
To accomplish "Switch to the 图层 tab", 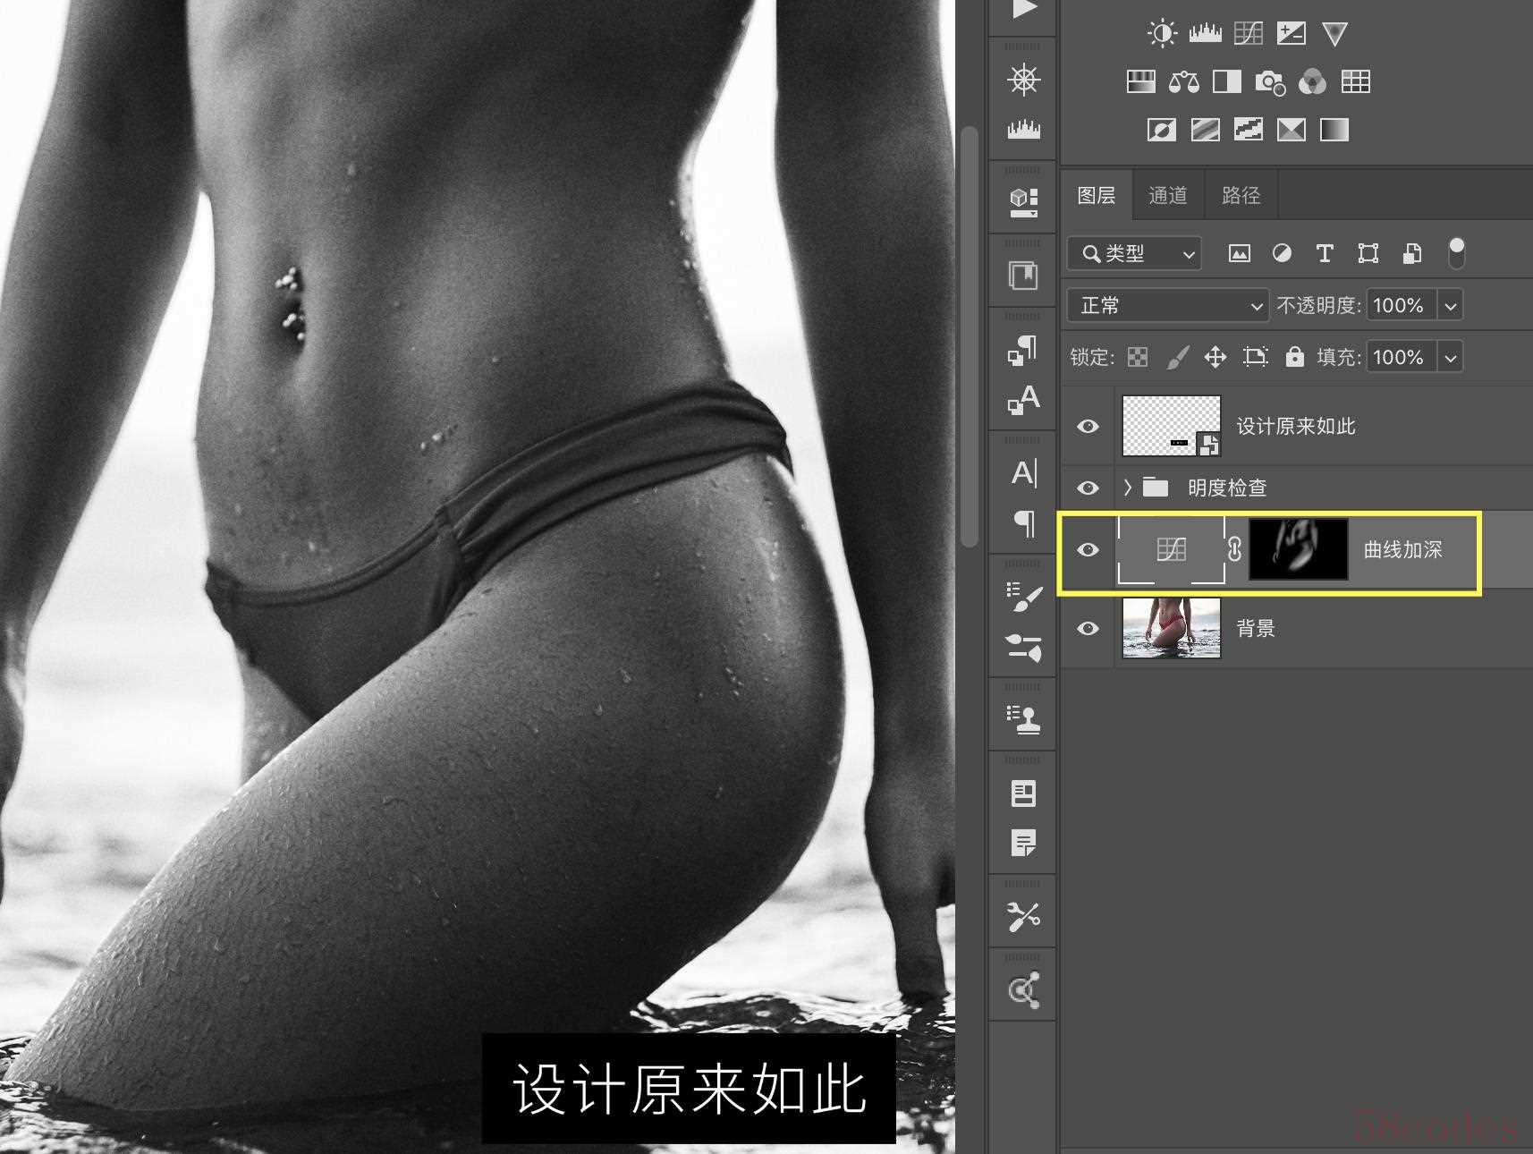I will click(x=1097, y=195).
